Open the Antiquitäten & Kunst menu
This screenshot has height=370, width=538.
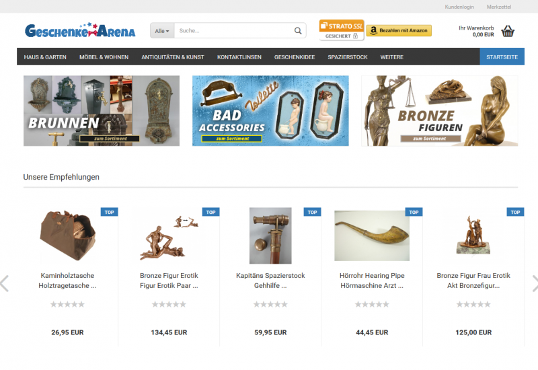(173, 57)
